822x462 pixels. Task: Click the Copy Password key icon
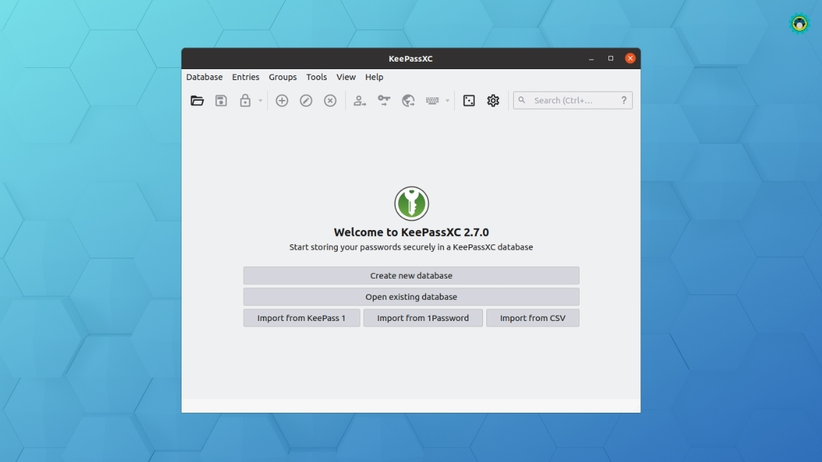384,101
